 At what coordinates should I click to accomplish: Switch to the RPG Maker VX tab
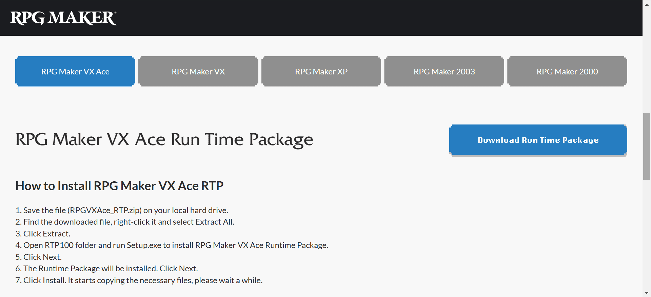pyautogui.click(x=198, y=71)
